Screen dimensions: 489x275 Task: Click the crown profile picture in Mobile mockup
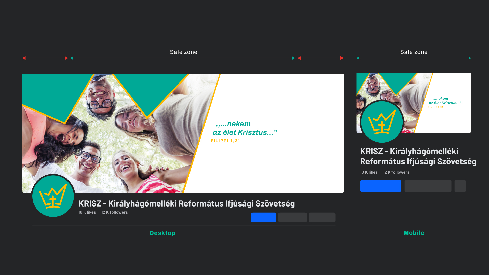click(382, 121)
